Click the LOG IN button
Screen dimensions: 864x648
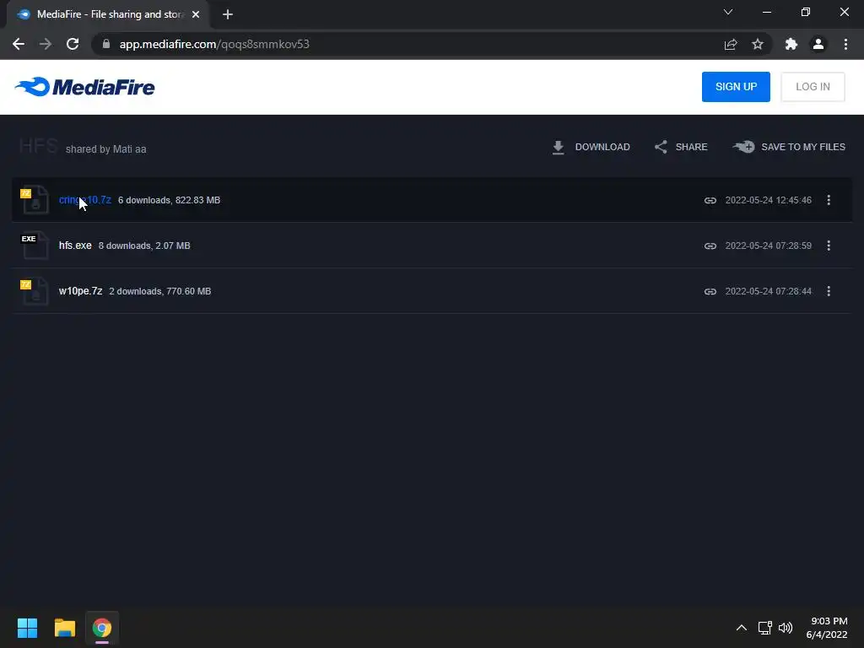813,87
